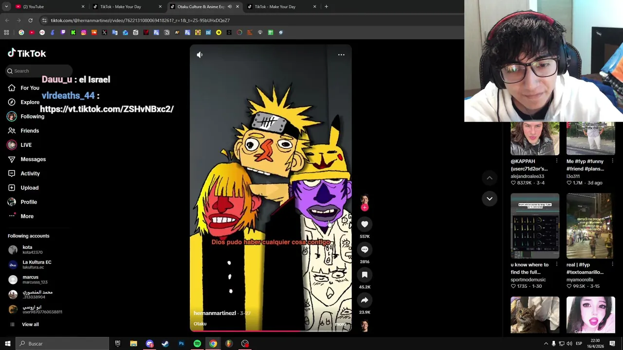623x350 pixels.
Task: Open Spotify from the taskbar
Action: [x=197, y=344]
